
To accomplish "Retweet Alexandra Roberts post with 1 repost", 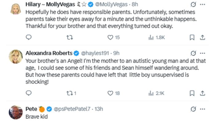I will point(71,93).
